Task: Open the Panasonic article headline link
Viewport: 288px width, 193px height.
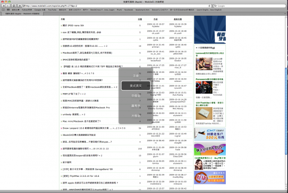Action: coord(209,79)
